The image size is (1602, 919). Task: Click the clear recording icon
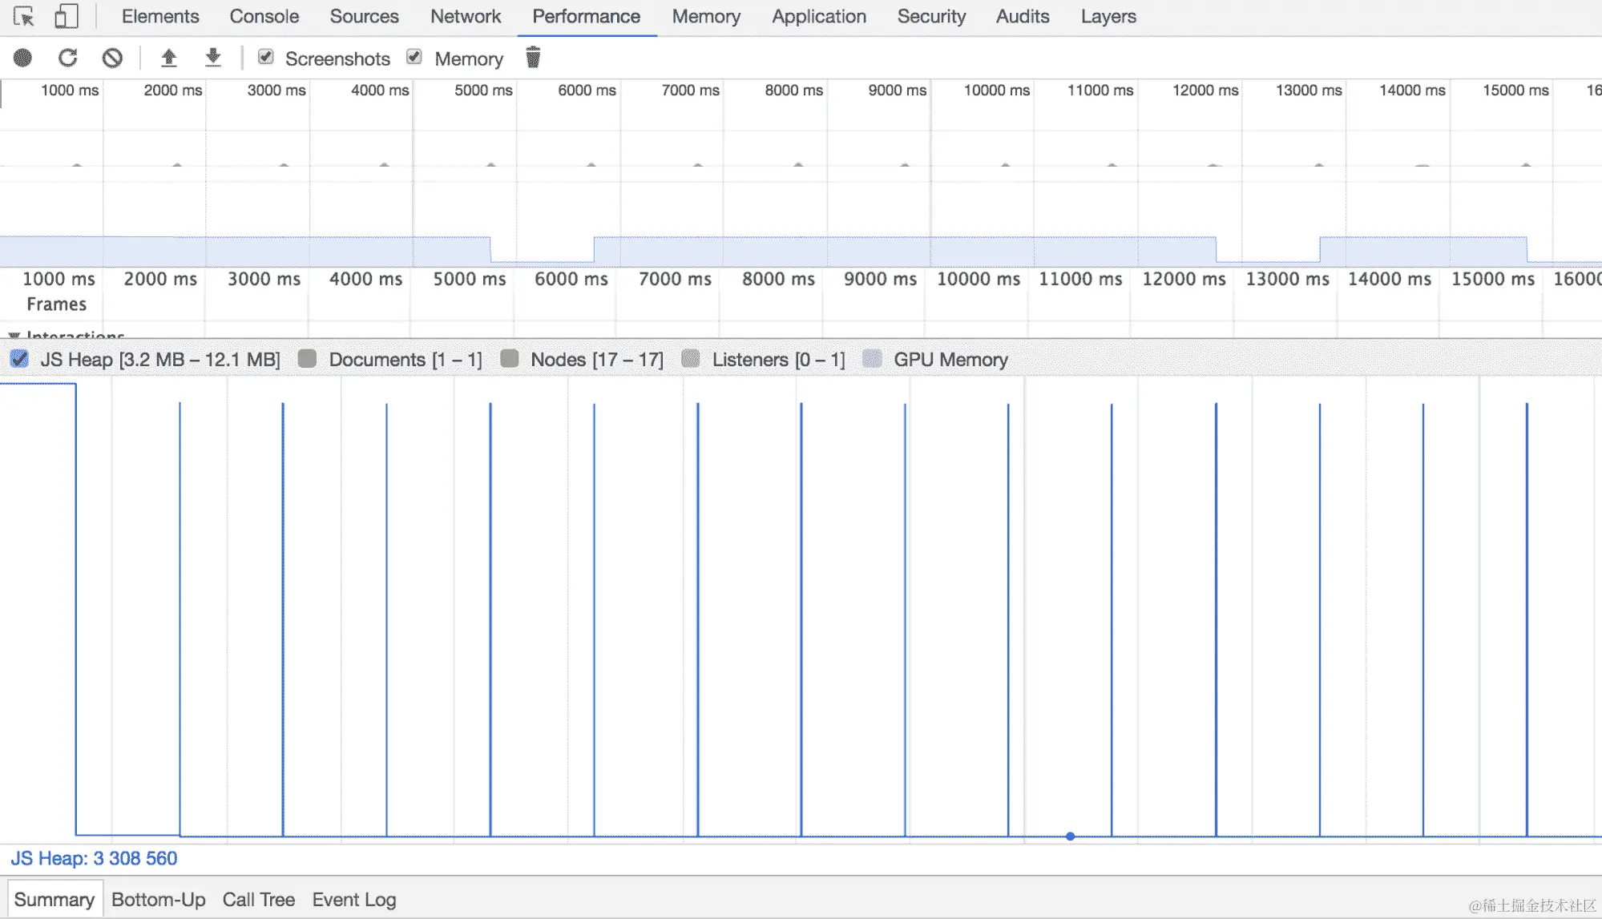tap(112, 58)
